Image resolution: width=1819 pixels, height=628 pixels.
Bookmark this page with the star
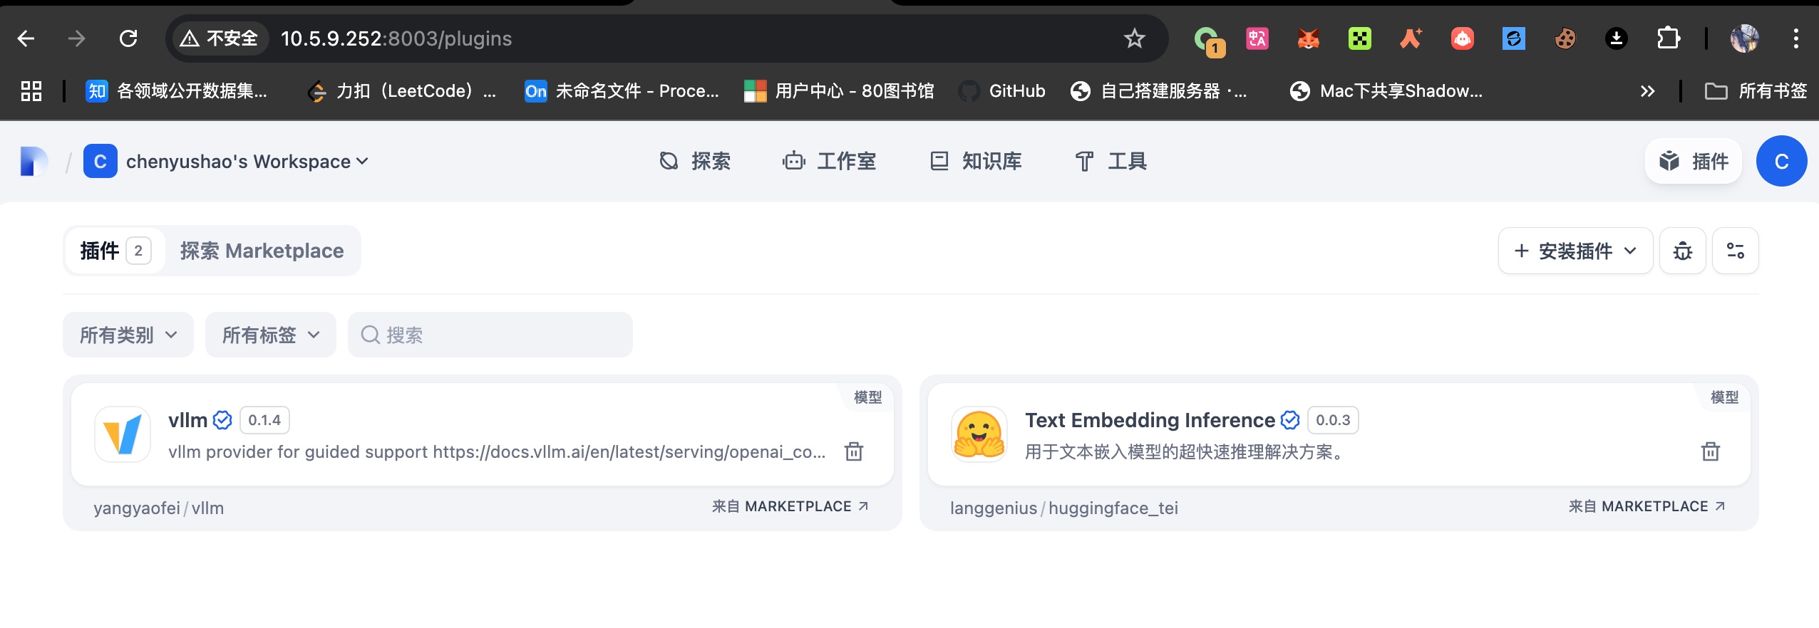click(x=1134, y=38)
